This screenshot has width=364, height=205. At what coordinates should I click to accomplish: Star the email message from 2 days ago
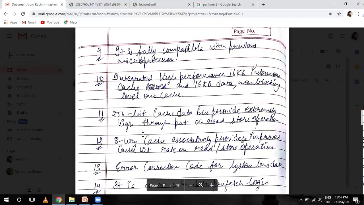tap(317, 81)
